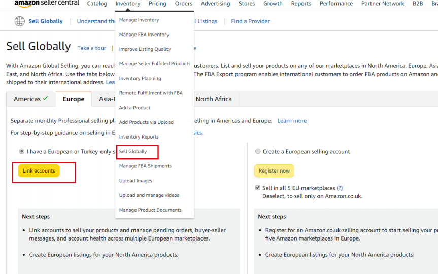The image size is (438, 274).
Task: Open the B2B menu
Action: [418, 4]
